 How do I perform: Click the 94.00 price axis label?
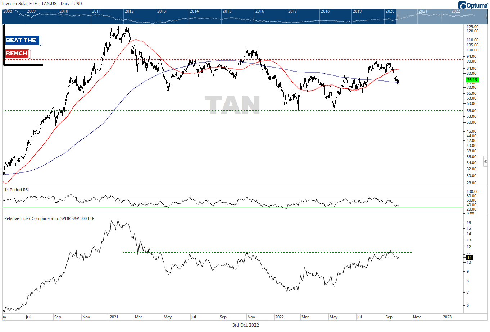click(471, 56)
